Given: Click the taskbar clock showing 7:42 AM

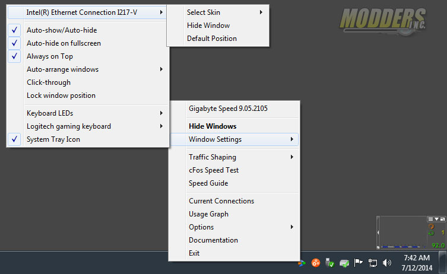Looking at the screenshot, I should [417, 263].
